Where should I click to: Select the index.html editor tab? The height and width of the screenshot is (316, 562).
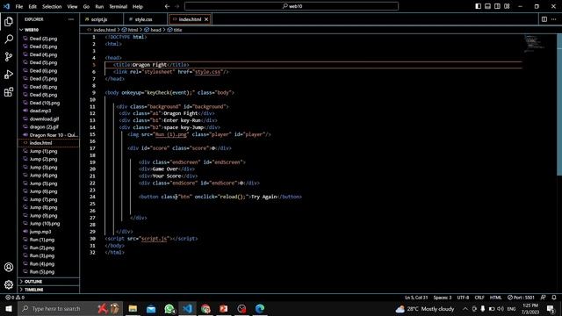[190, 19]
